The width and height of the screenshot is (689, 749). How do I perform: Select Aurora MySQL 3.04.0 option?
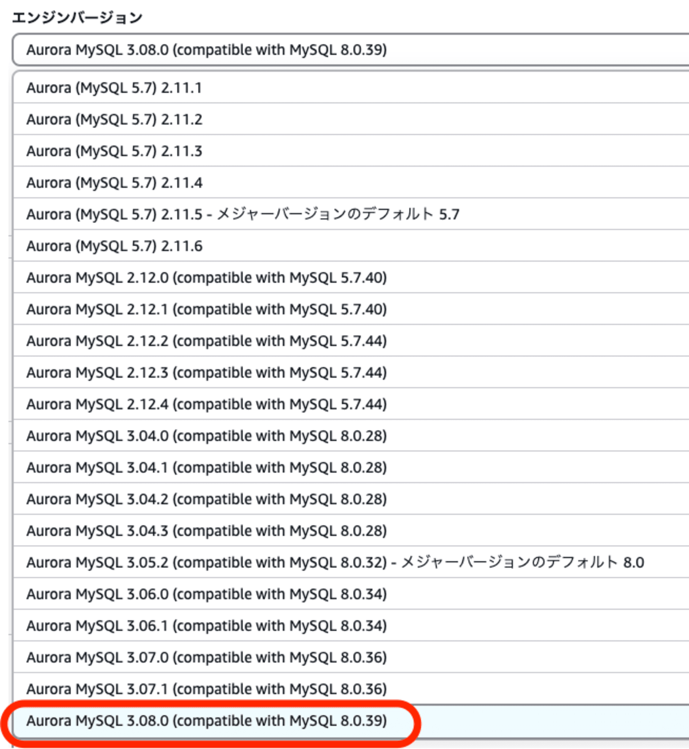(351, 436)
